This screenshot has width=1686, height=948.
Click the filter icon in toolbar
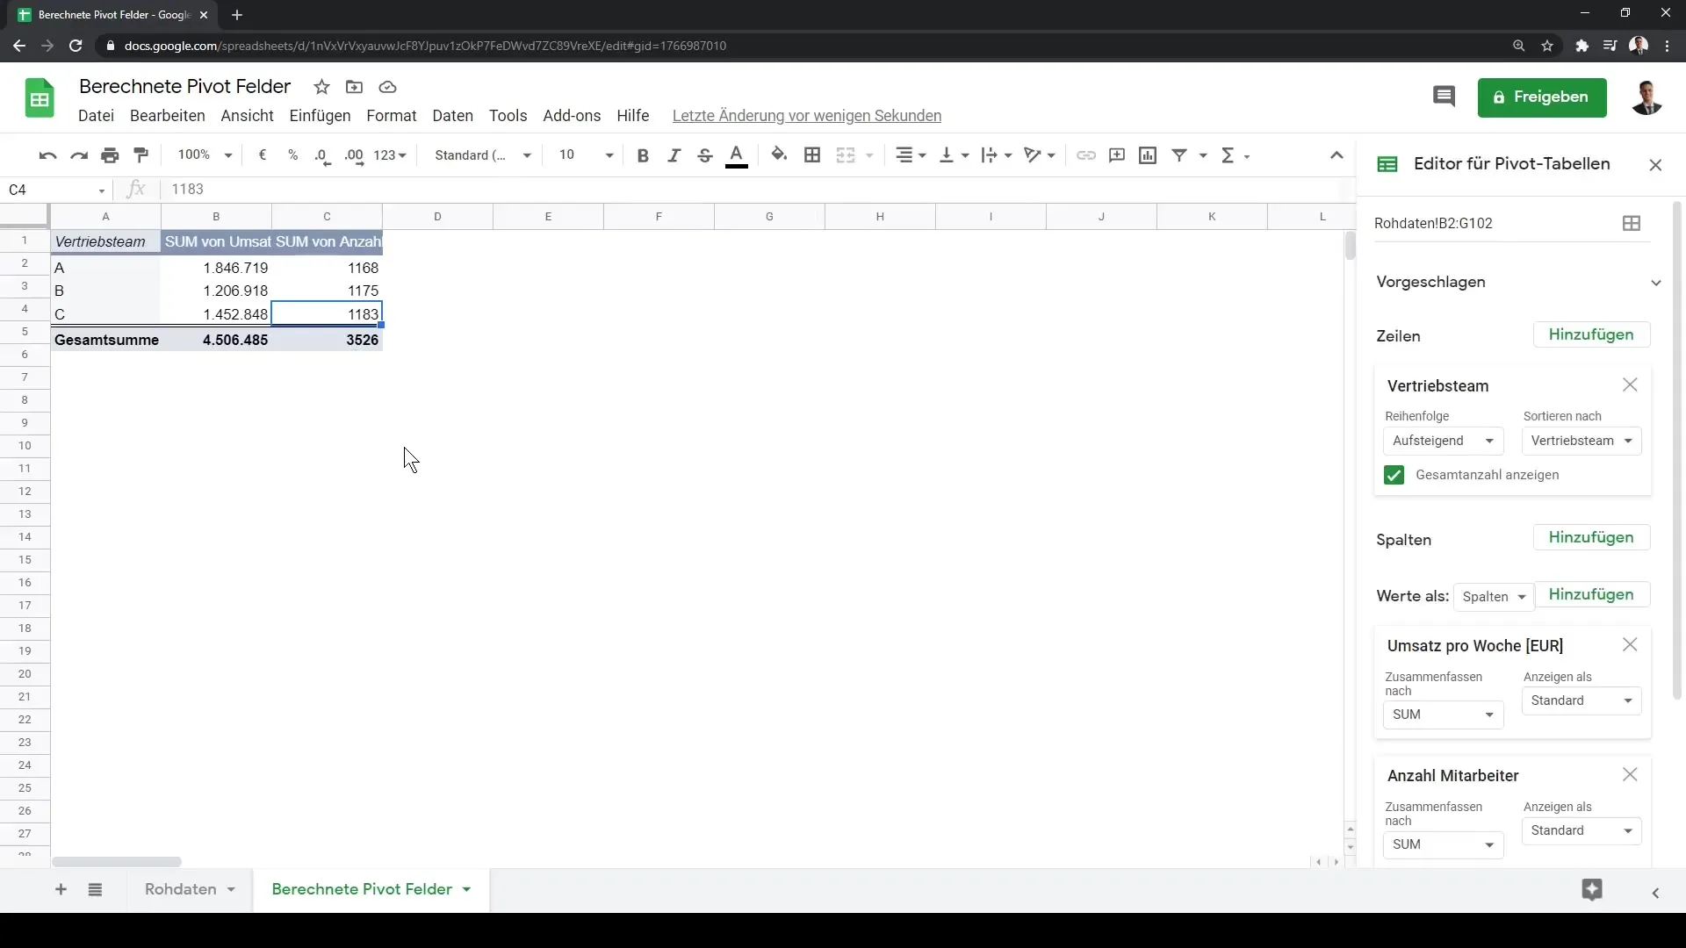point(1180,154)
